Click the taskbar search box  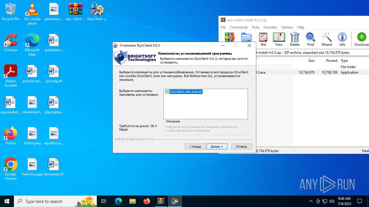[x=56, y=201]
